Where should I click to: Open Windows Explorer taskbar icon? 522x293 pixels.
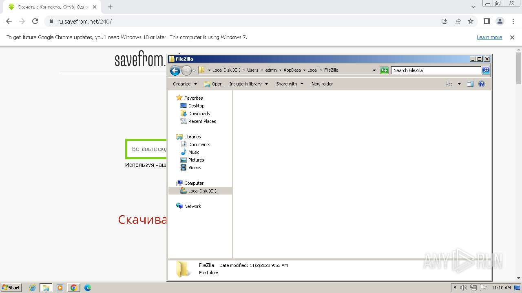point(46,288)
